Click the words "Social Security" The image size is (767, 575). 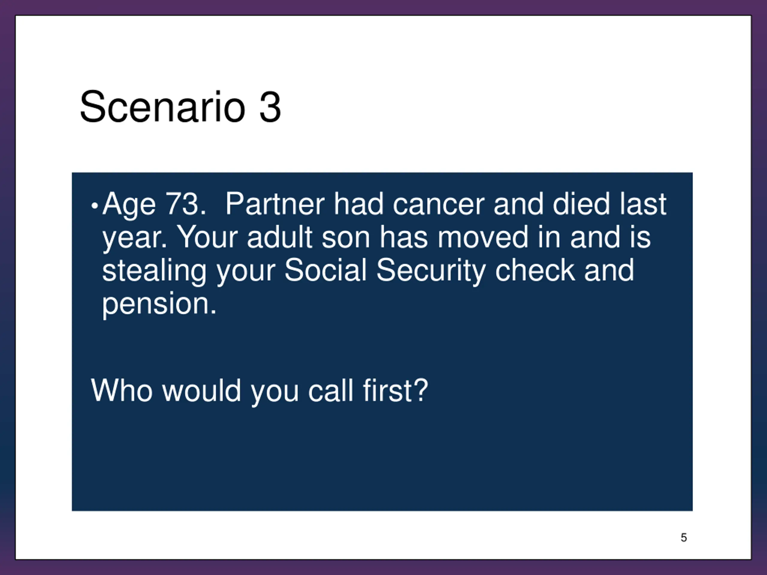(x=385, y=271)
